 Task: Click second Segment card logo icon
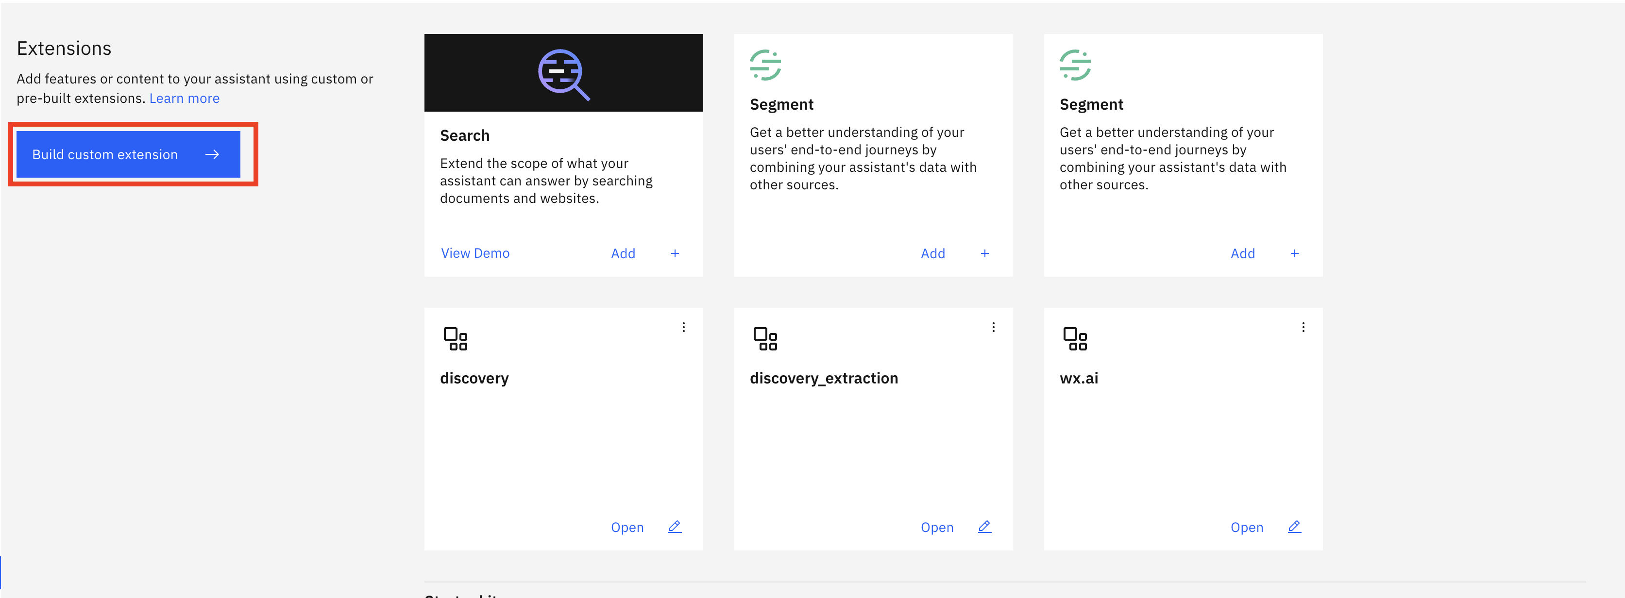point(1075,65)
